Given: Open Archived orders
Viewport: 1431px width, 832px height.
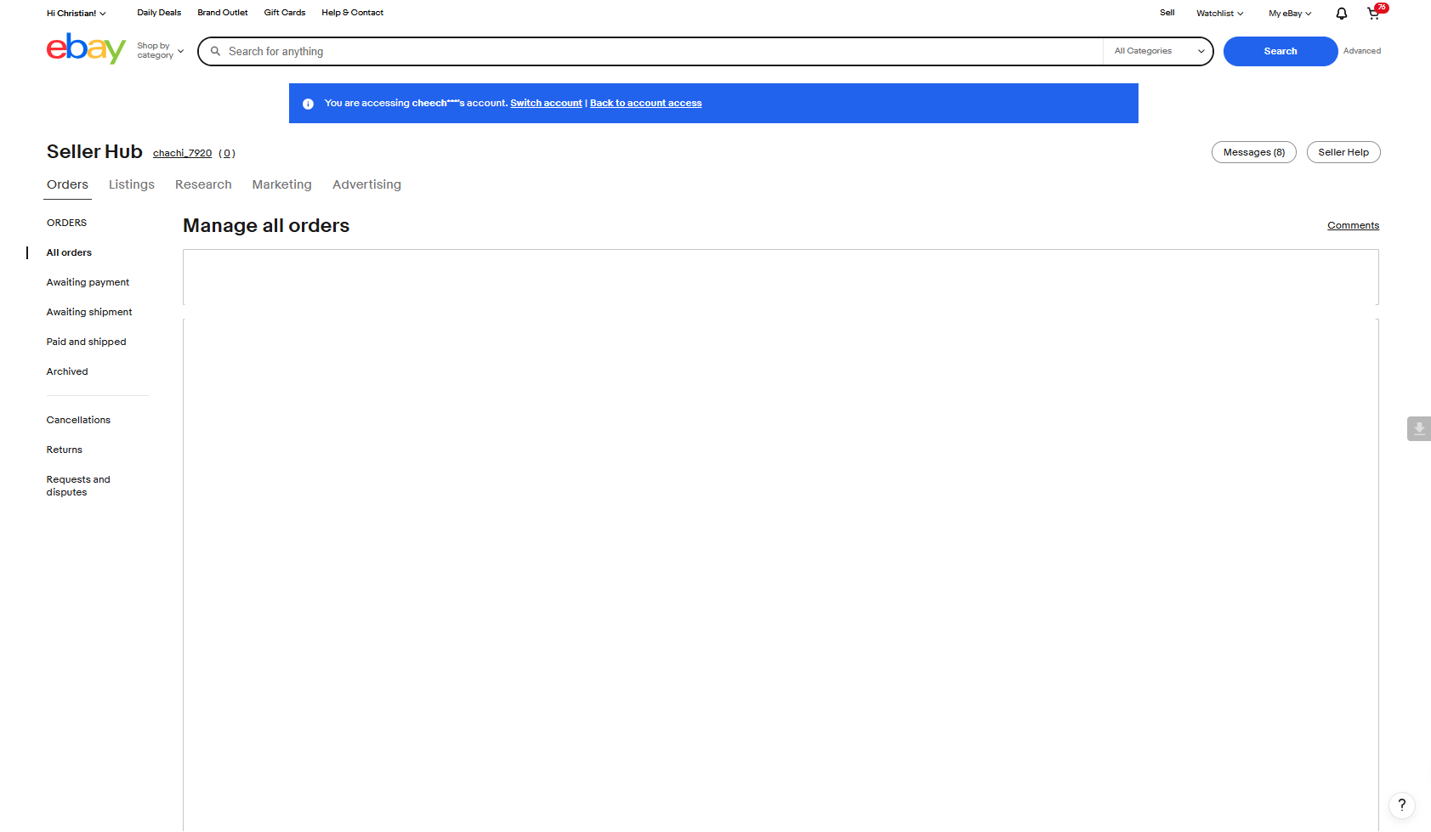Looking at the screenshot, I should tap(67, 371).
